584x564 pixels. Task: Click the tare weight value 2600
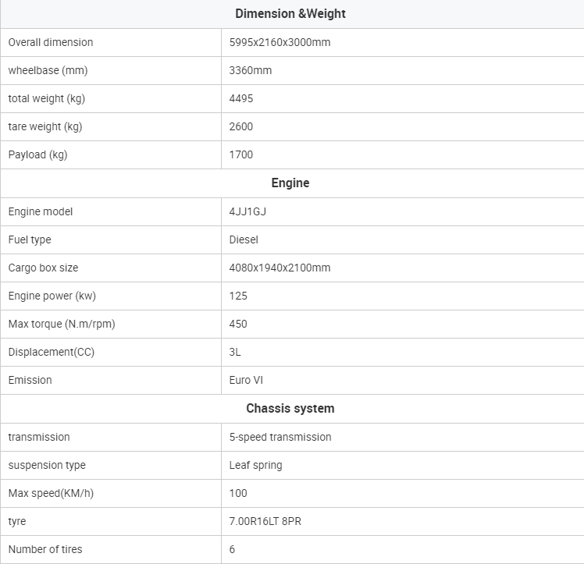(241, 126)
